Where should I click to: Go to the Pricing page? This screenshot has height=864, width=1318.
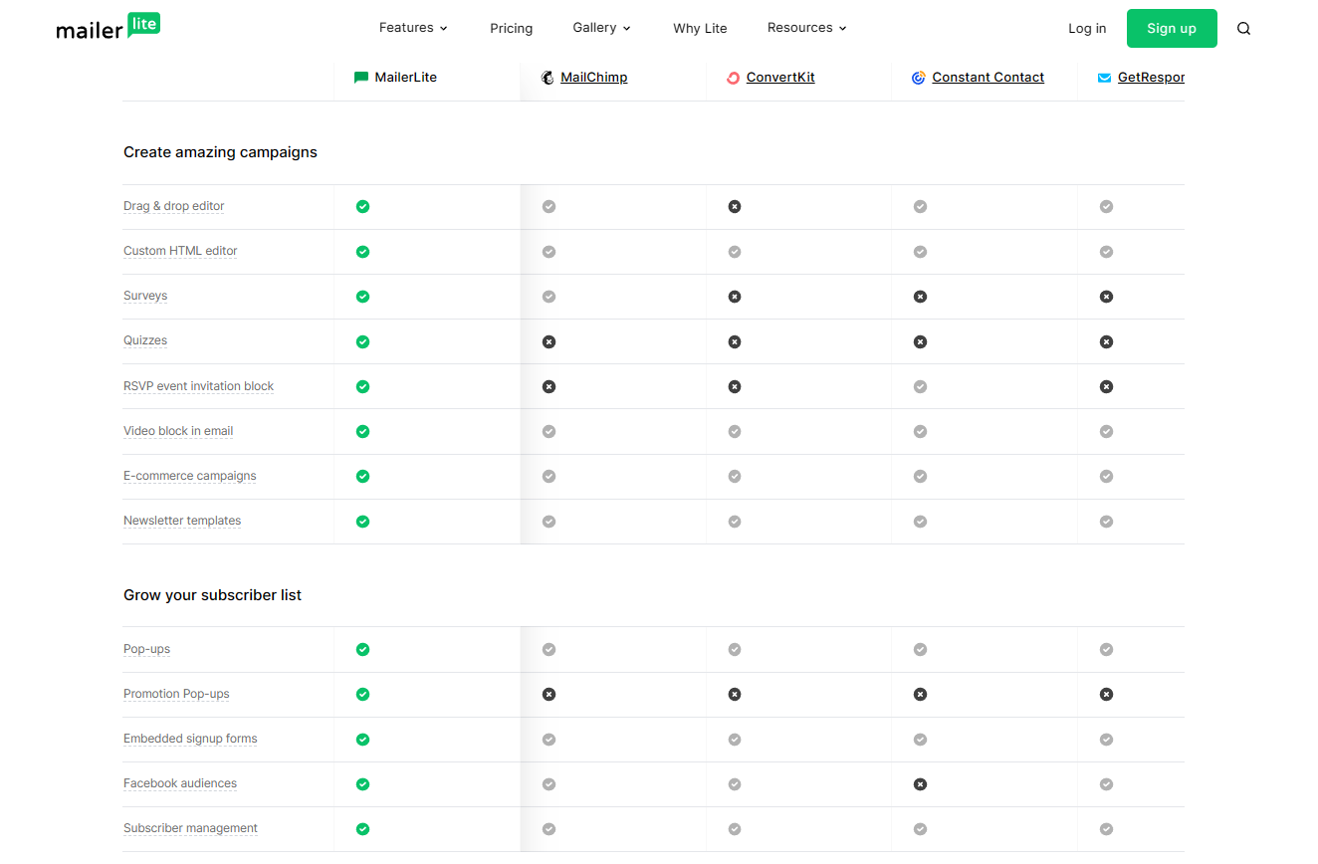511,29
